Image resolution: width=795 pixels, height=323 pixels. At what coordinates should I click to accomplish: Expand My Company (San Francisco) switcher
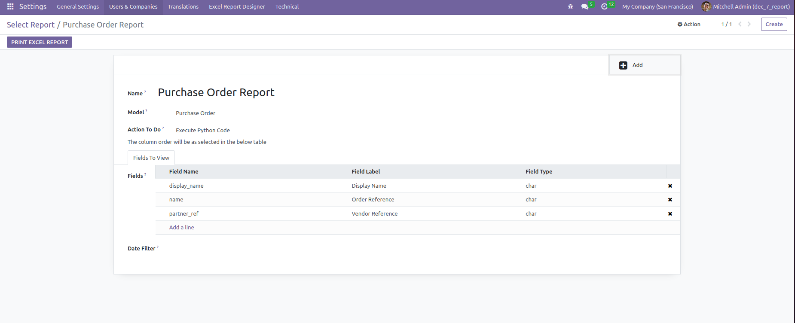click(657, 7)
